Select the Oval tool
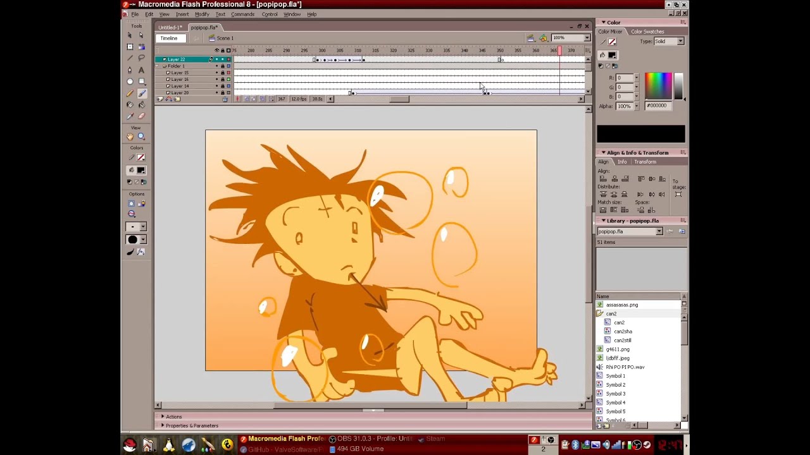Image resolution: width=810 pixels, height=455 pixels. tap(130, 82)
